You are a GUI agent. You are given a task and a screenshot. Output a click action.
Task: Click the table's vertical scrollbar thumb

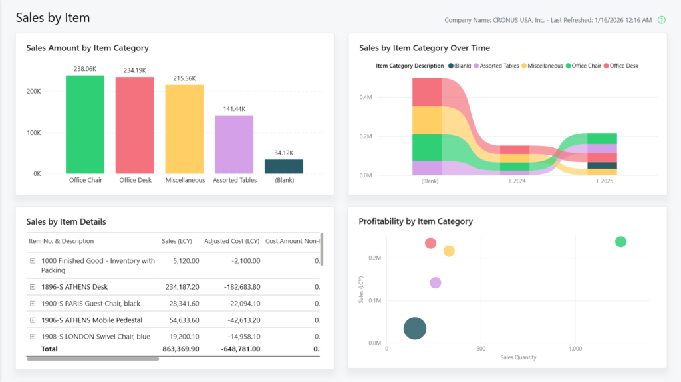pos(322,247)
